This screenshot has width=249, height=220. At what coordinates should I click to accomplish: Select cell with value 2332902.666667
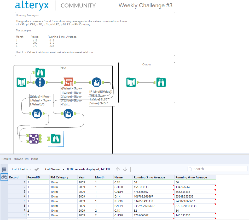click(x=154, y=206)
